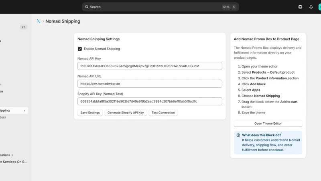
Task: Open the sidebar item ending in 'ders'
Action: point(3,117)
